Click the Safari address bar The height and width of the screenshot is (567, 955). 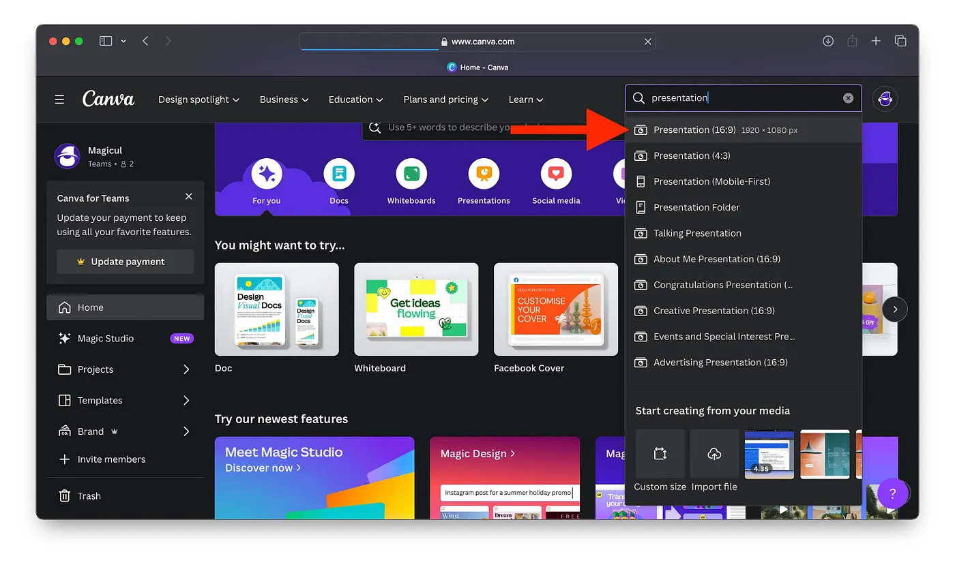pyautogui.click(x=477, y=42)
